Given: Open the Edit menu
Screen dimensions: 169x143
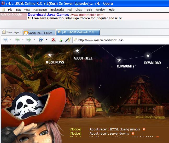Looking at the screenshot, I should coord(18,10).
